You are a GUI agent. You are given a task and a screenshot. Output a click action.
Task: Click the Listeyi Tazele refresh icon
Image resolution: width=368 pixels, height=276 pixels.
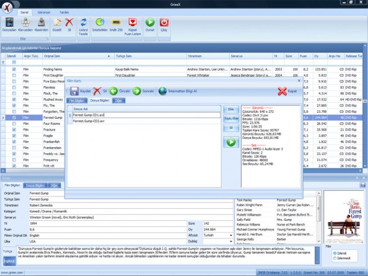[83, 23]
